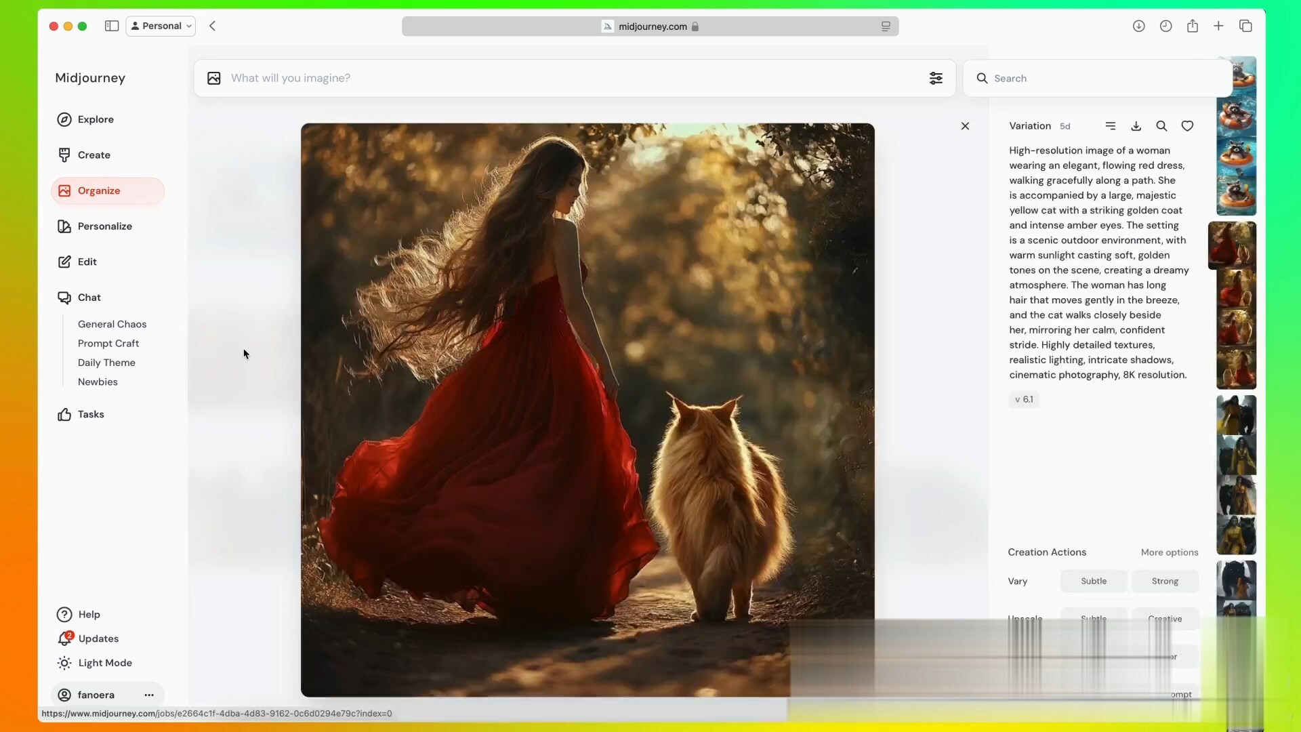This screenshot has width=1301, height=732.
Task: Open the Explore page
Action: [96, 119]
